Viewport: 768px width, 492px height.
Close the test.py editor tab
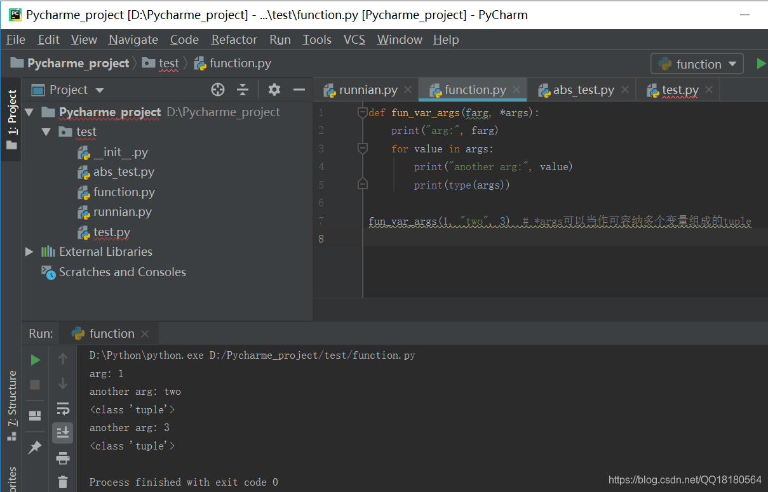pos(709,90)
